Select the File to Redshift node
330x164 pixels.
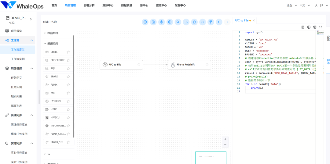tap(189, 65)
